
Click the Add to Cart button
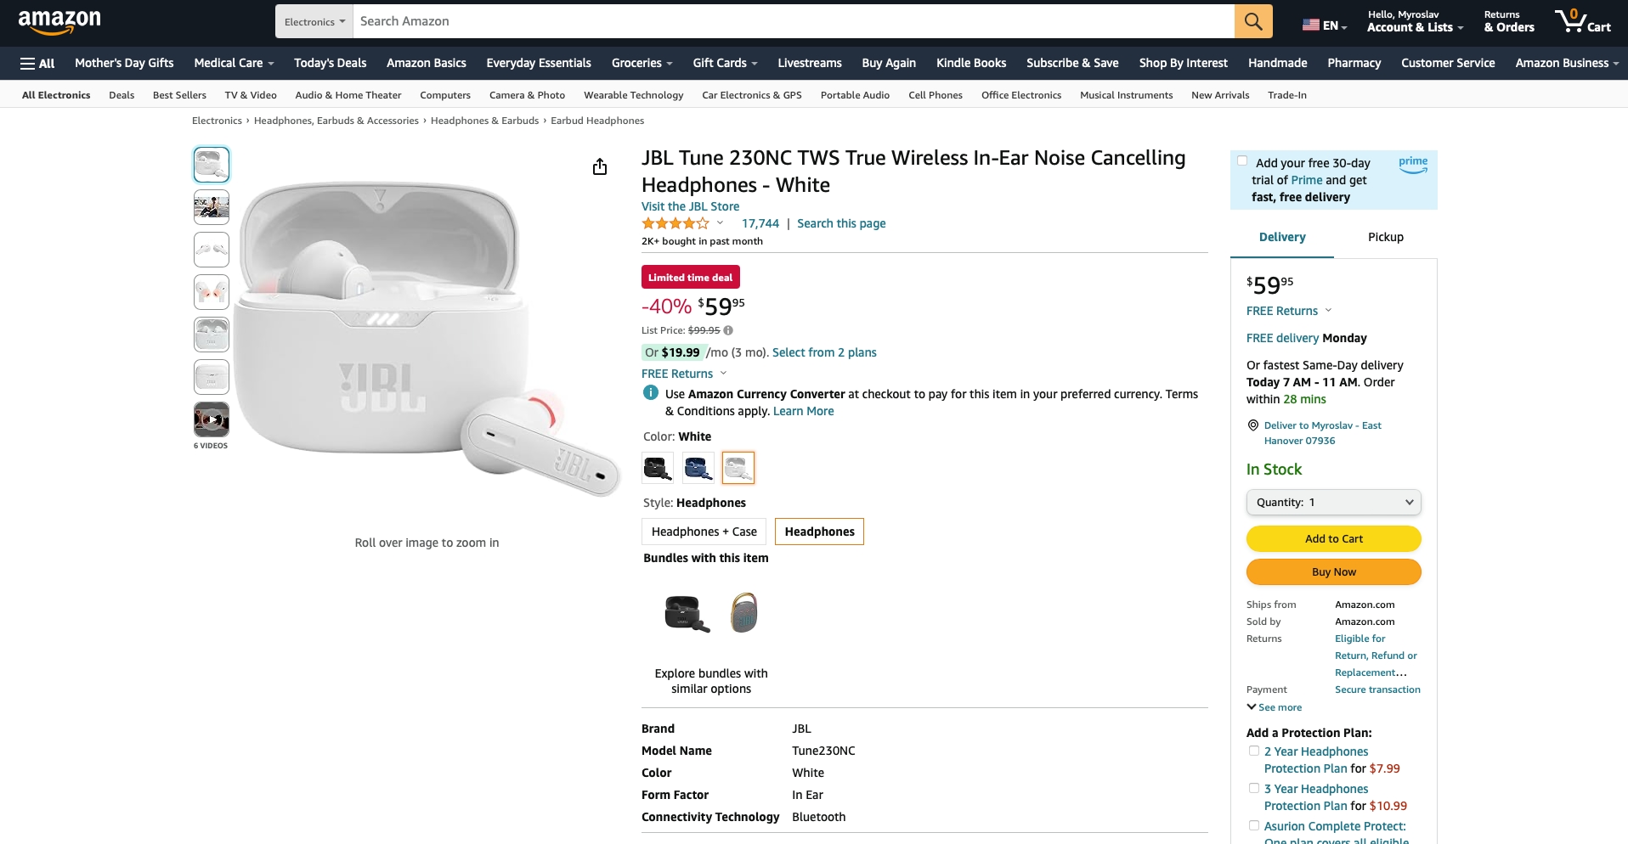click(x=1333, y=539)
